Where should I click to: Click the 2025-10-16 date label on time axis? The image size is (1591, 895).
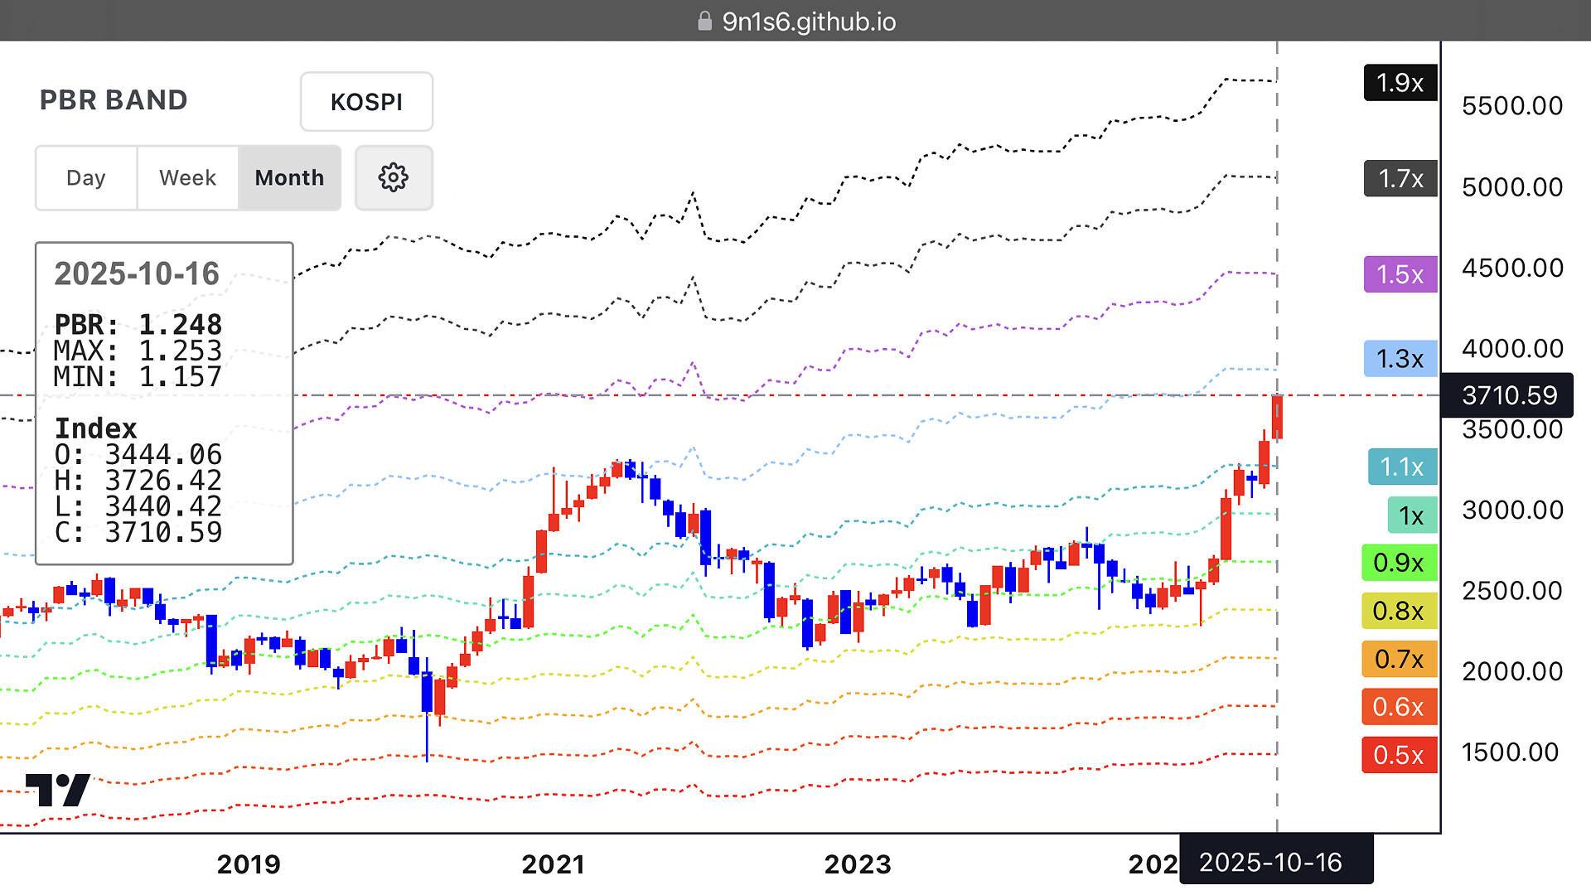(1270, 862)
